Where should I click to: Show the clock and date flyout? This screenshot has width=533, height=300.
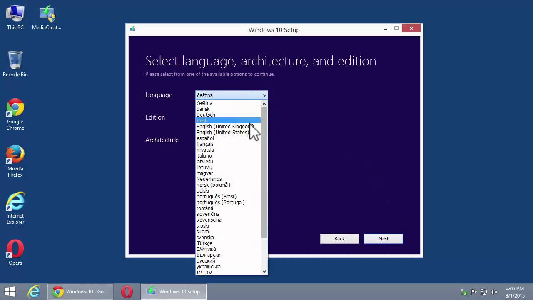pos(515,292)
